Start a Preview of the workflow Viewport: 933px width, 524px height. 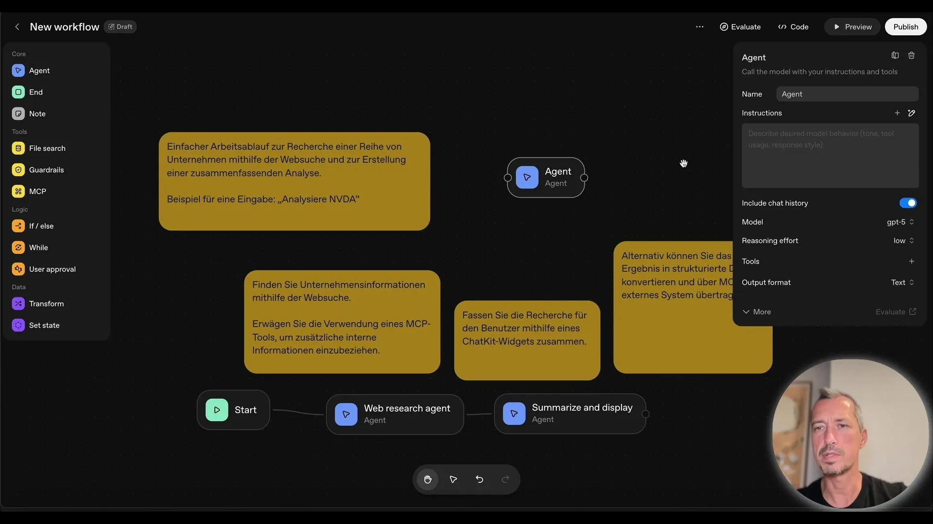pyautogui.click(x=852, y=27)
